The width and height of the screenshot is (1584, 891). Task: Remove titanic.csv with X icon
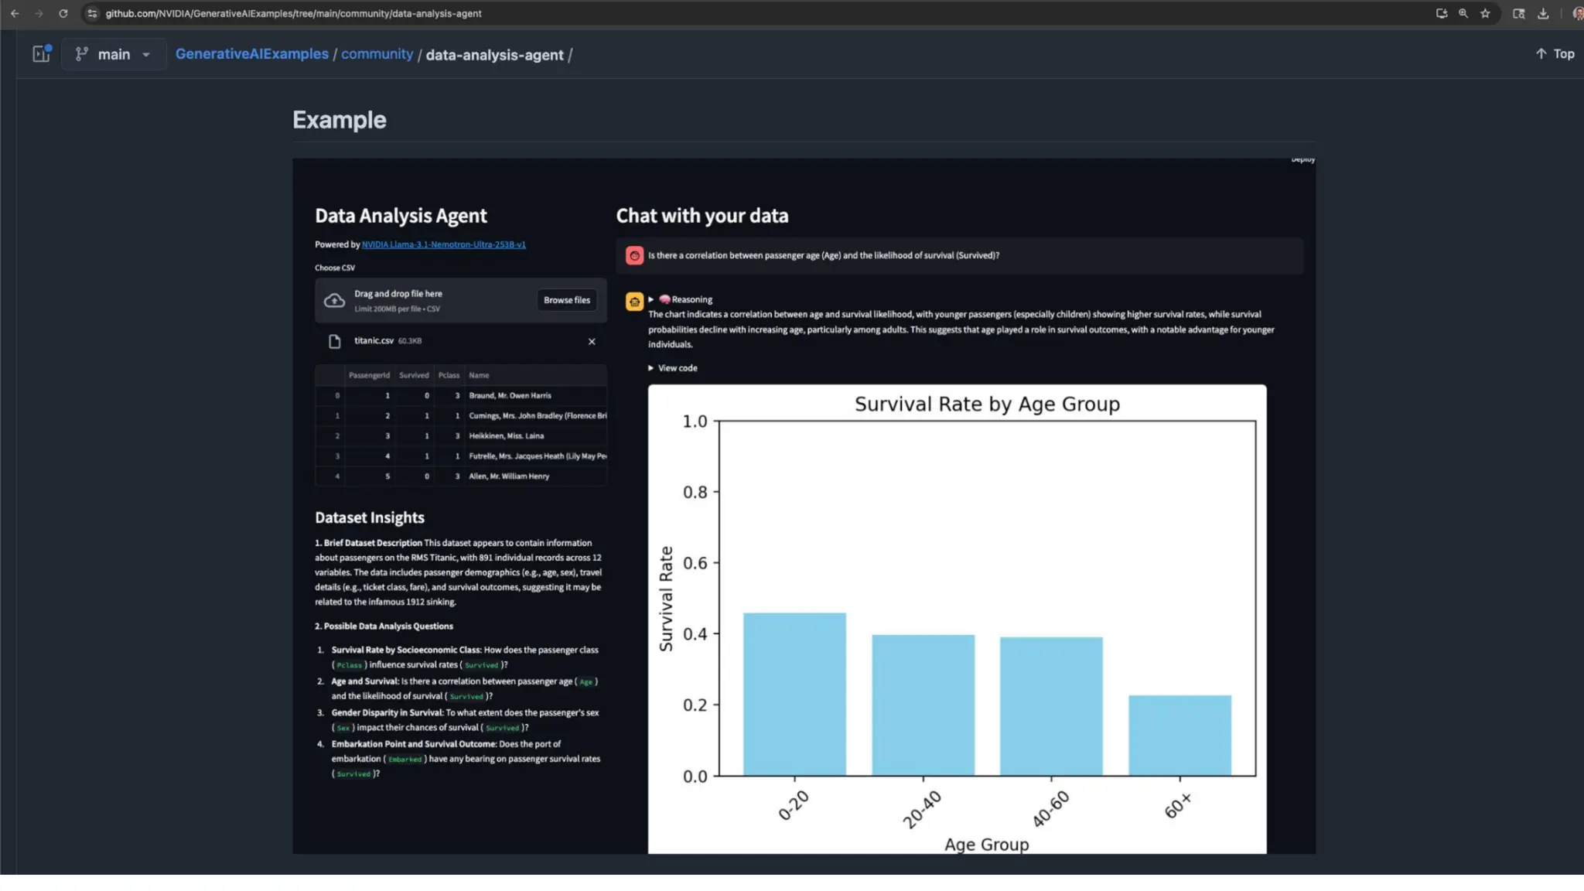pyautogui.click(x=592, y=341)
